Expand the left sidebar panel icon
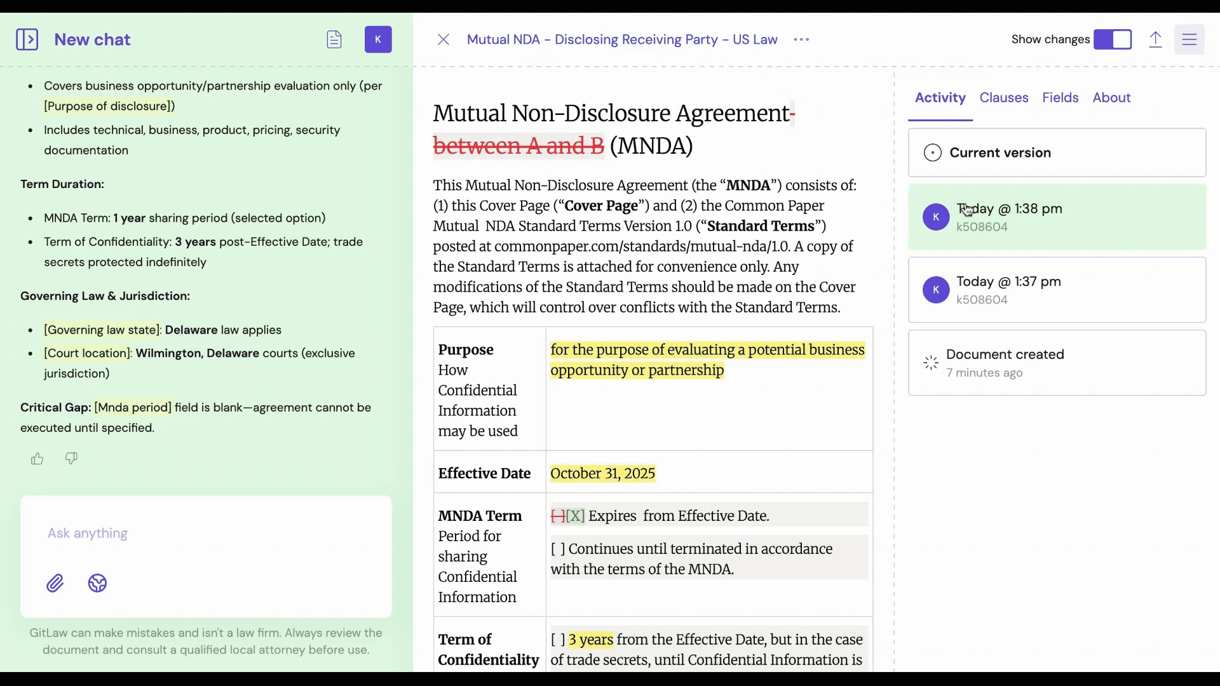This screenshot has width=1220, height=686. (27, 39)
